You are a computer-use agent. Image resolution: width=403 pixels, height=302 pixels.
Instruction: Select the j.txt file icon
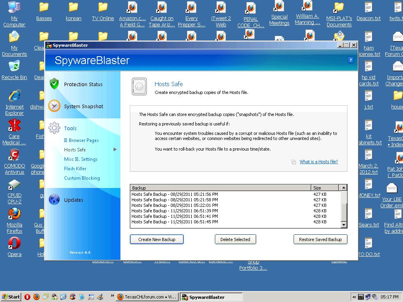(368, 96)
